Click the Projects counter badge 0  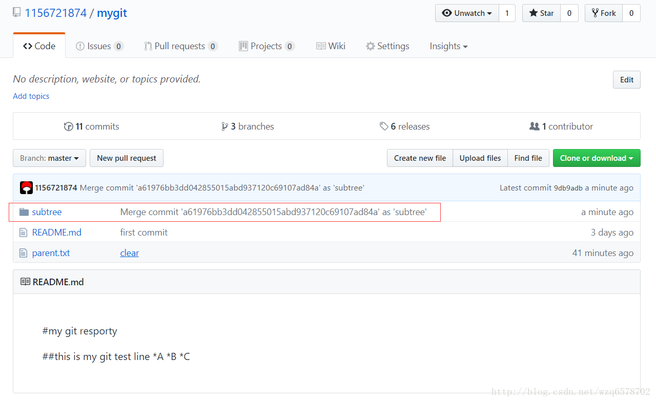click(290, 46)
